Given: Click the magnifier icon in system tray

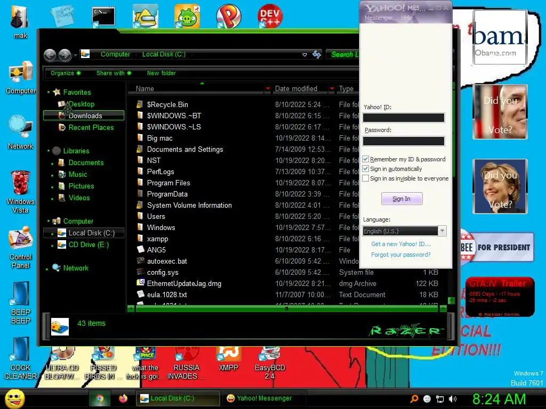Looking at the screenshot, I should pos(414,399).
